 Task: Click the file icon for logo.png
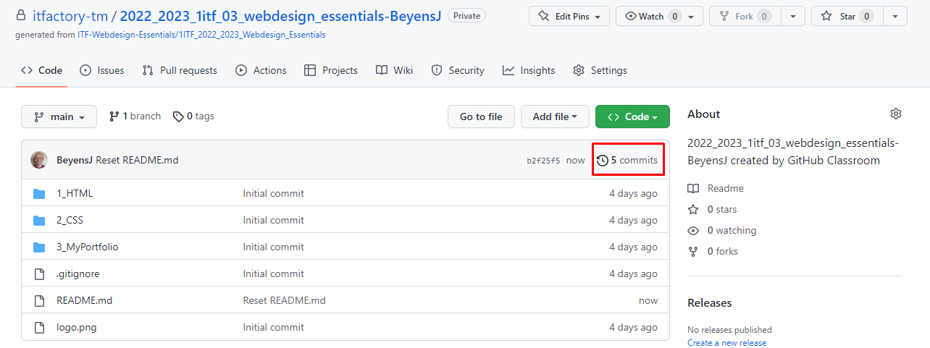pyautogui.click(x=39, y=327)
